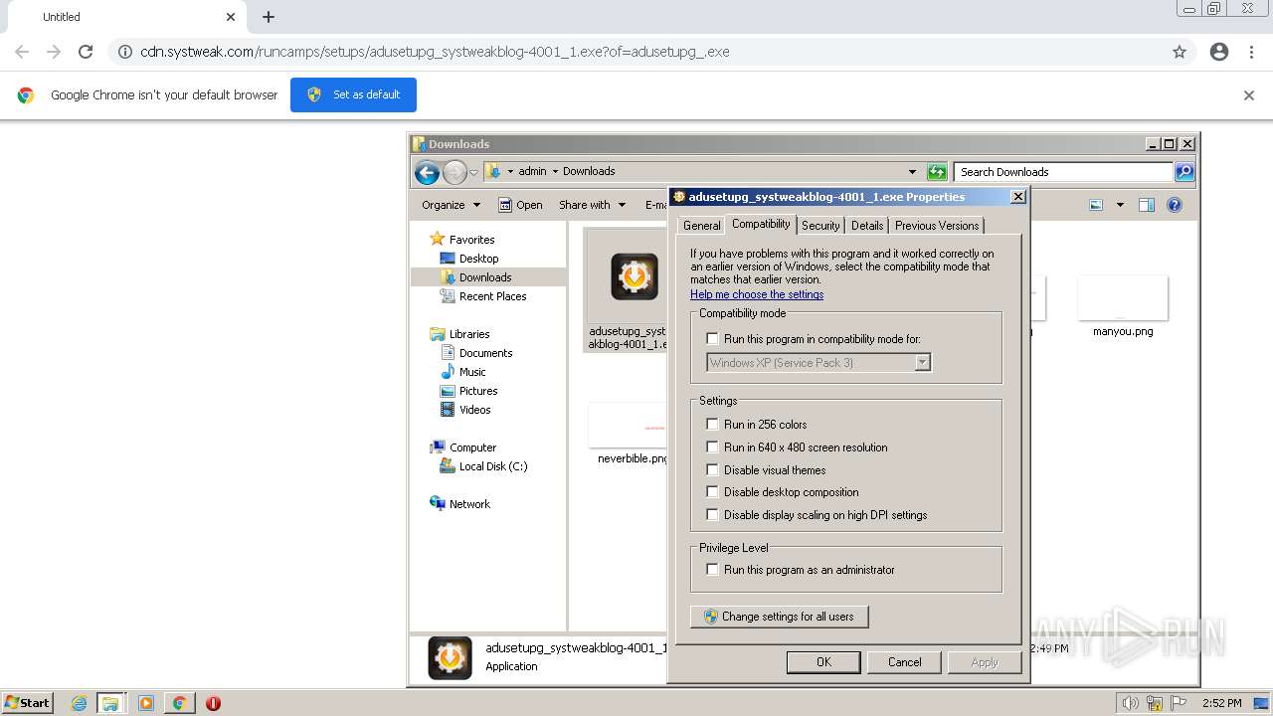Click the volume icon in system tray
The image size is (1273, 716).
click(x=1131, y=703)
